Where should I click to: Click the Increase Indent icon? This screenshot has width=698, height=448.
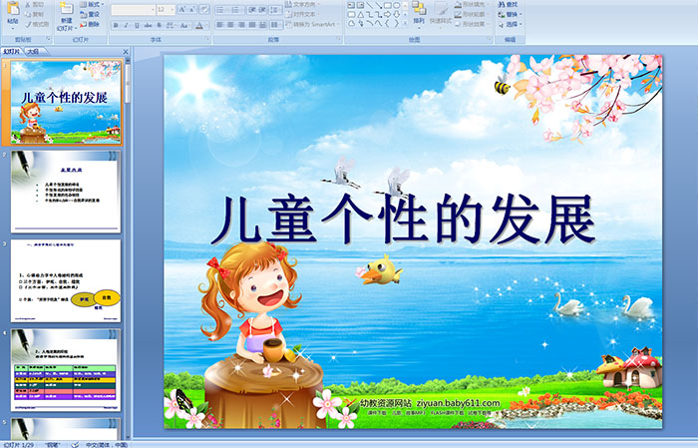point(262,10)
